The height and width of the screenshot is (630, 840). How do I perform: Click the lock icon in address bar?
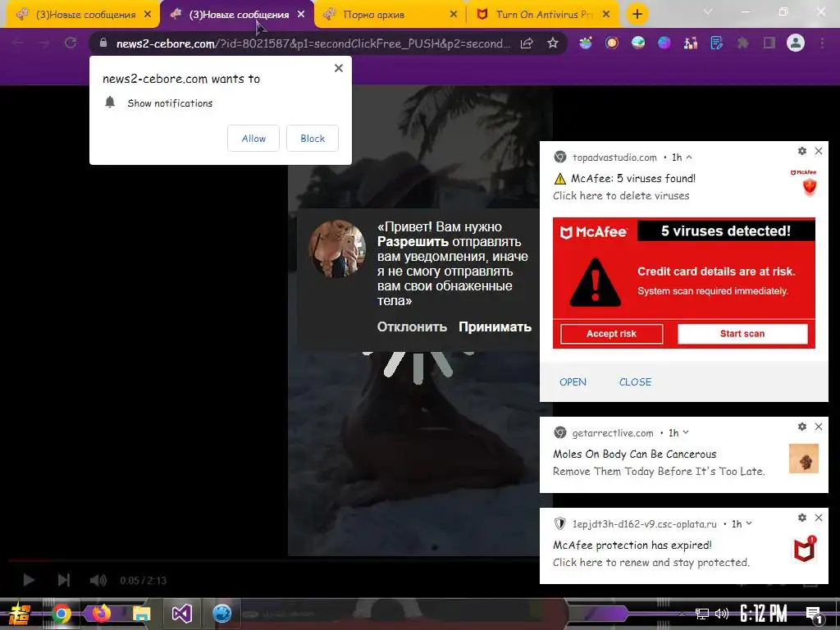(x=103, y=43)
